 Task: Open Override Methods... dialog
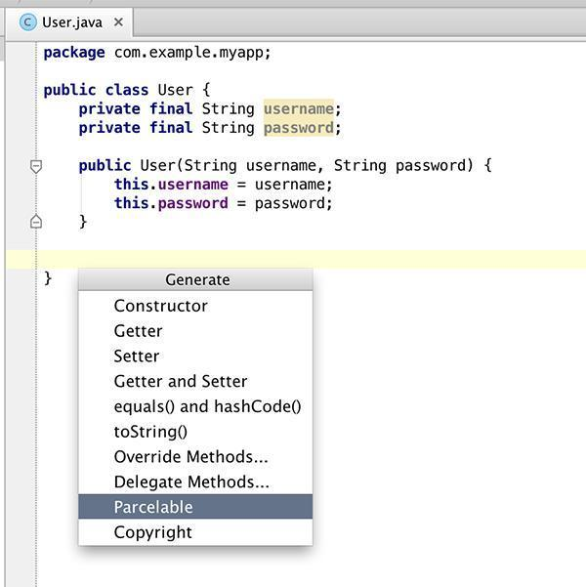point(190,457)
